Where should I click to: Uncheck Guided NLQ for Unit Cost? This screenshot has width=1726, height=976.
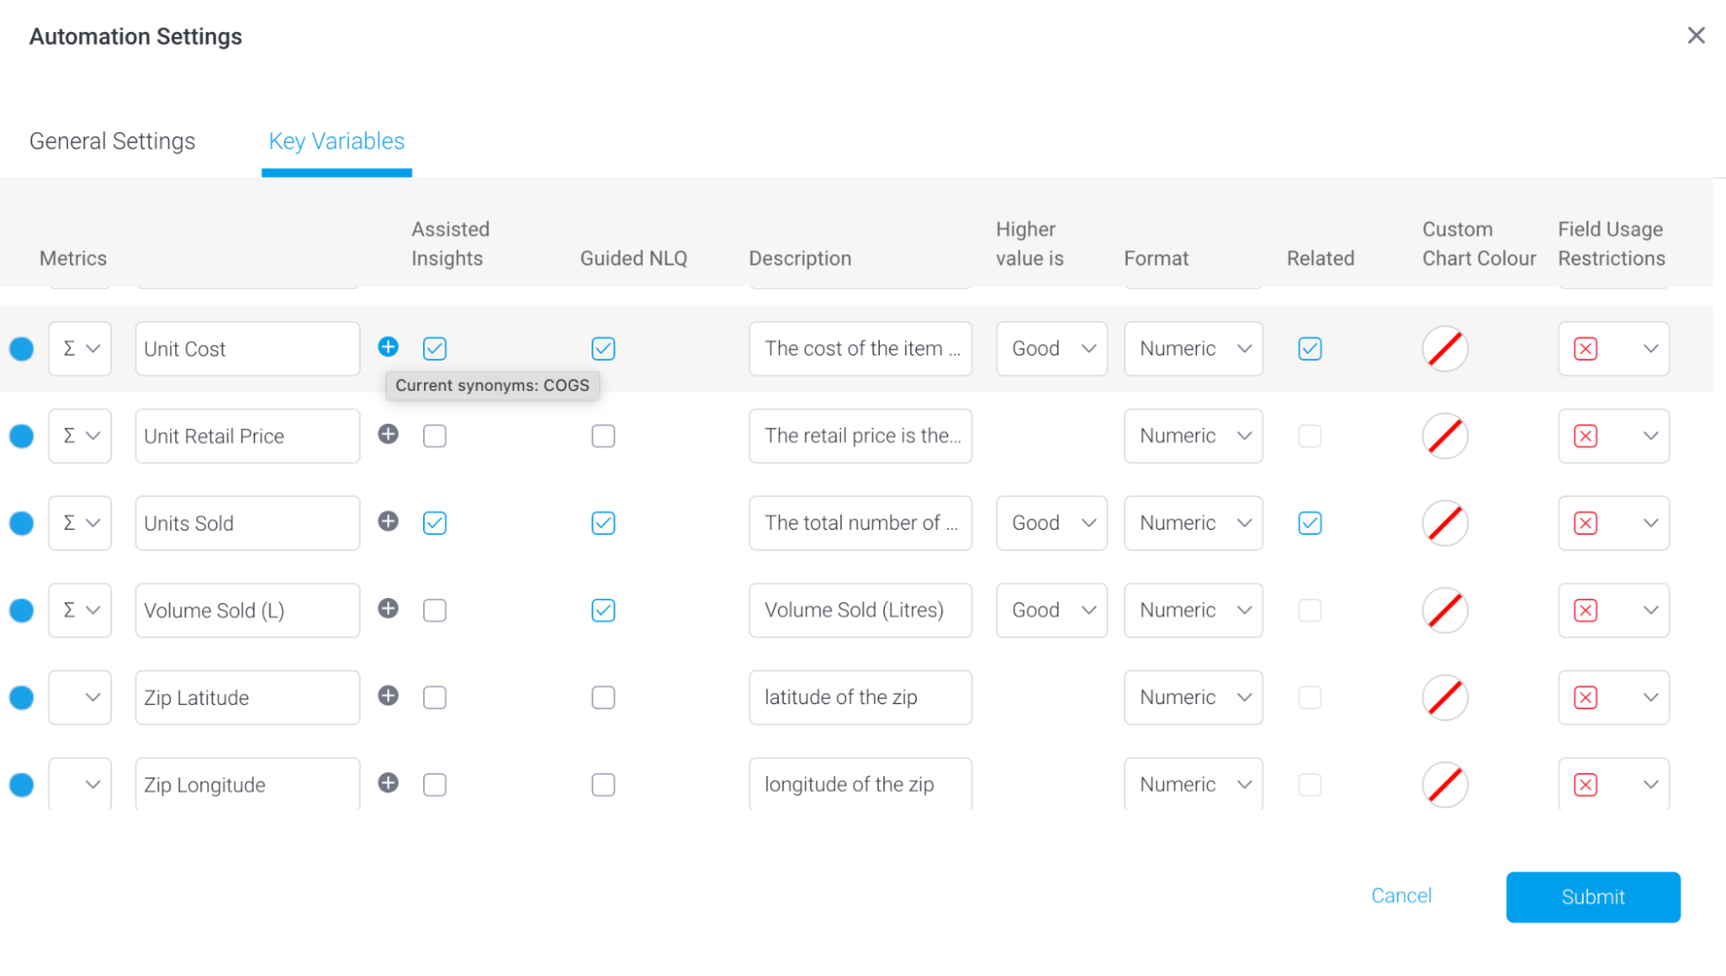[x=604, y=349]
